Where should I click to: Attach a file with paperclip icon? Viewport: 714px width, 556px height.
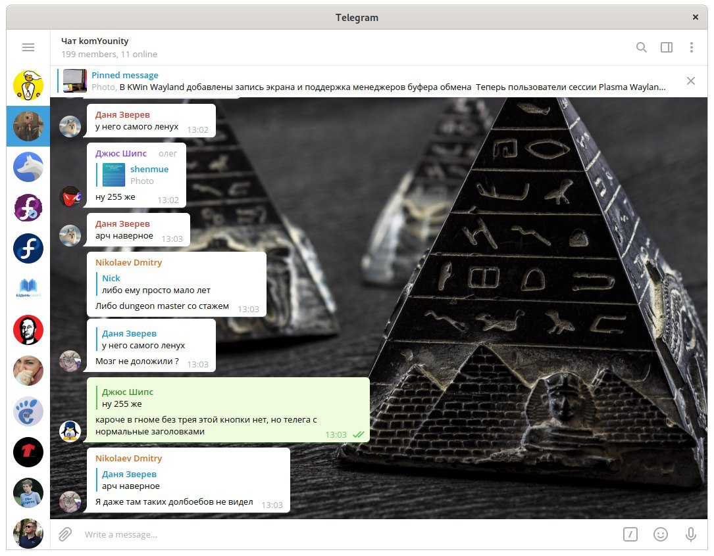65,534
